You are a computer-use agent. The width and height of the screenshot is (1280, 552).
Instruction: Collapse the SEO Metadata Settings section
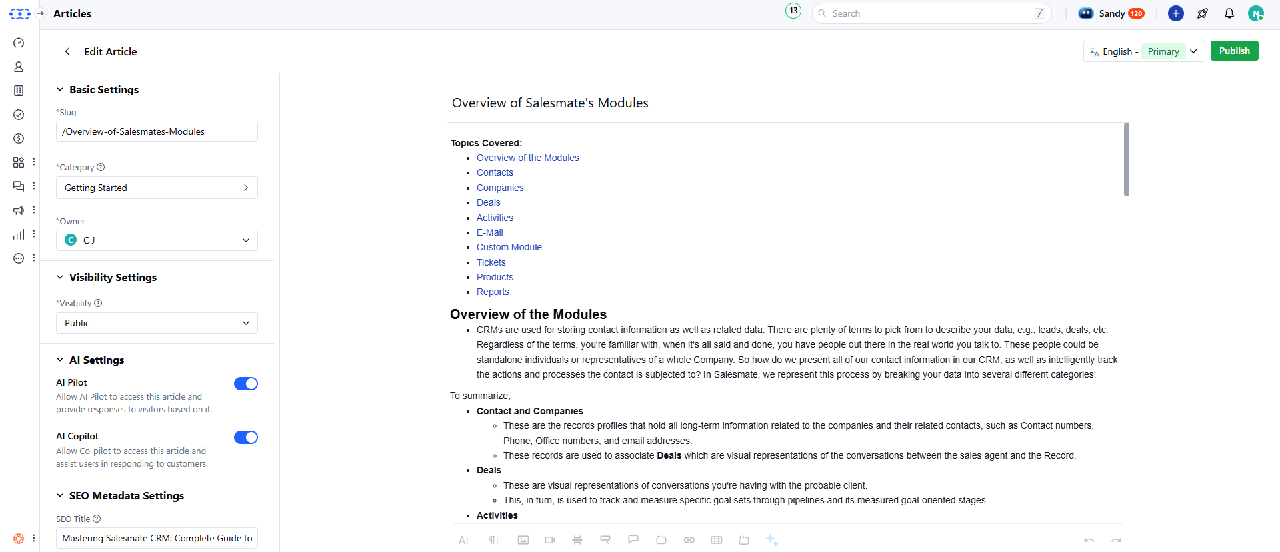pyautogui.click(x=60, y=495)
